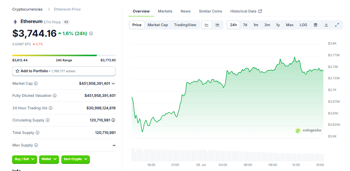Viewport: 350px width, 171px height.
Task: Open the Total Supply info icon
Action: 37,133
